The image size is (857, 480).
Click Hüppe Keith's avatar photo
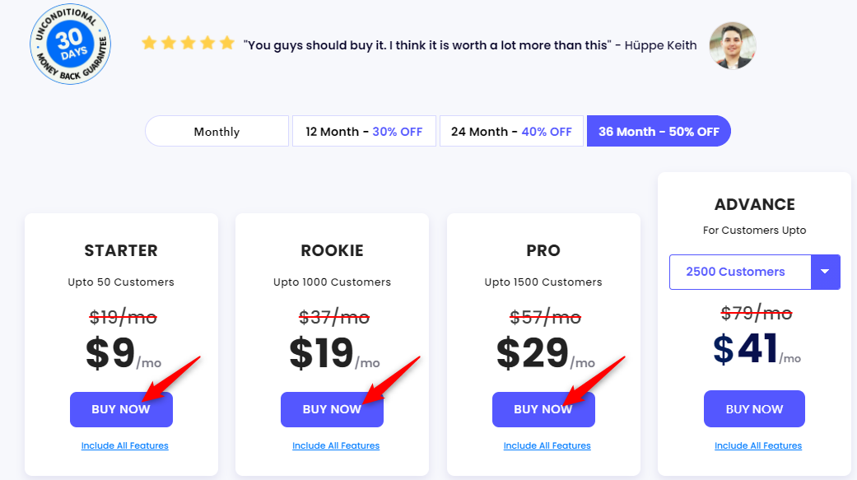pyautogui.click(x=733, y=45)
